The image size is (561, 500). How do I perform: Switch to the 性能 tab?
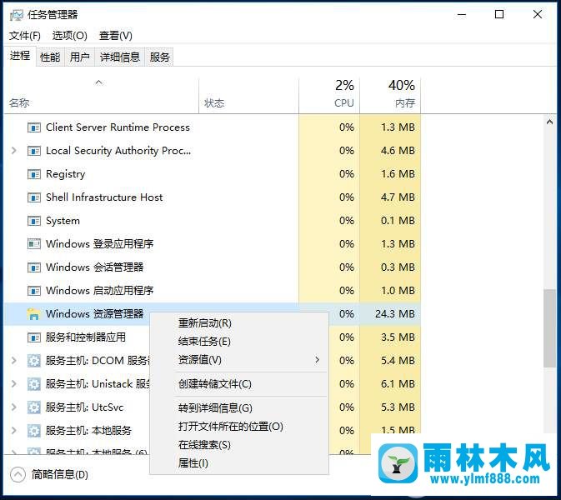coord(50,57)
